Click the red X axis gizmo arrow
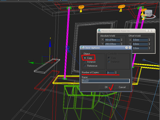Screen dimensions: 160x120 (55, 61)
